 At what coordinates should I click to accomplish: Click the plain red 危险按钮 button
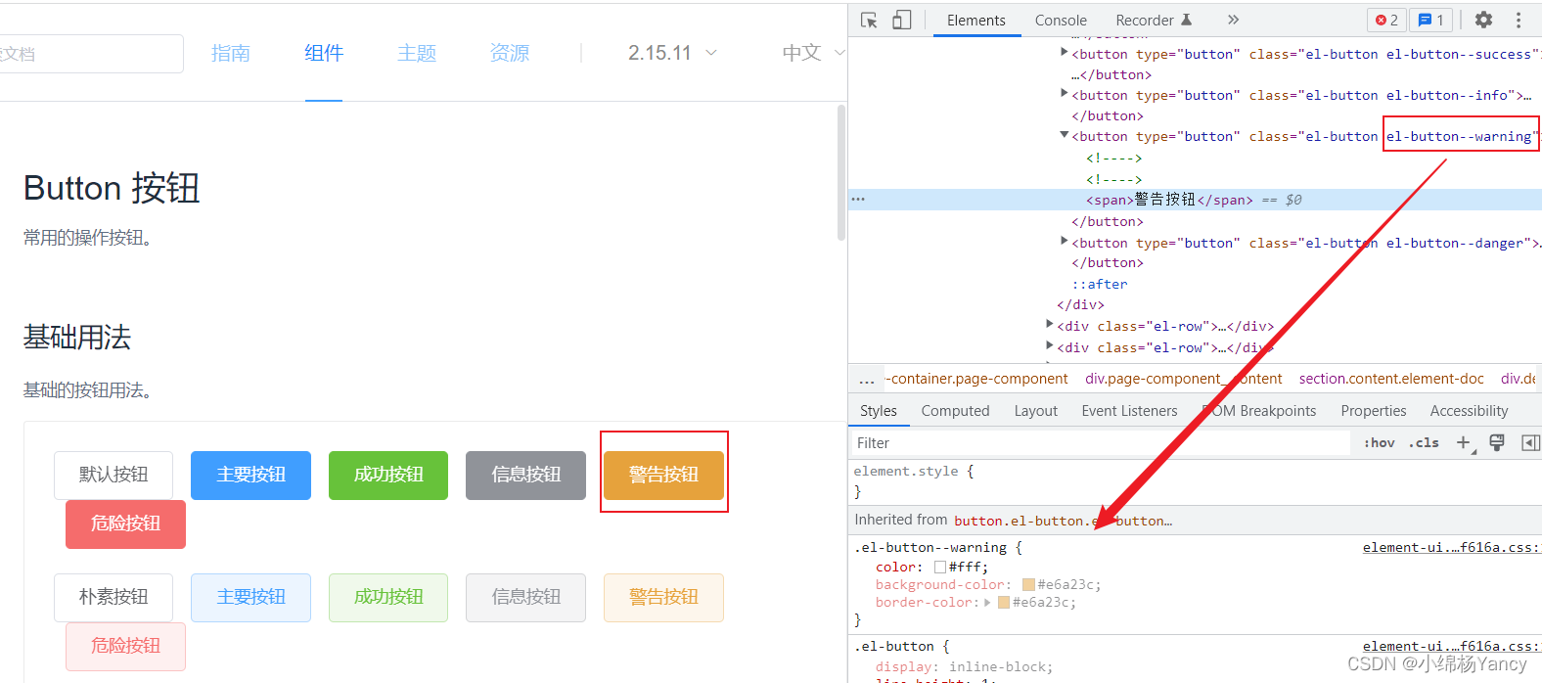(x=125, y=647)
